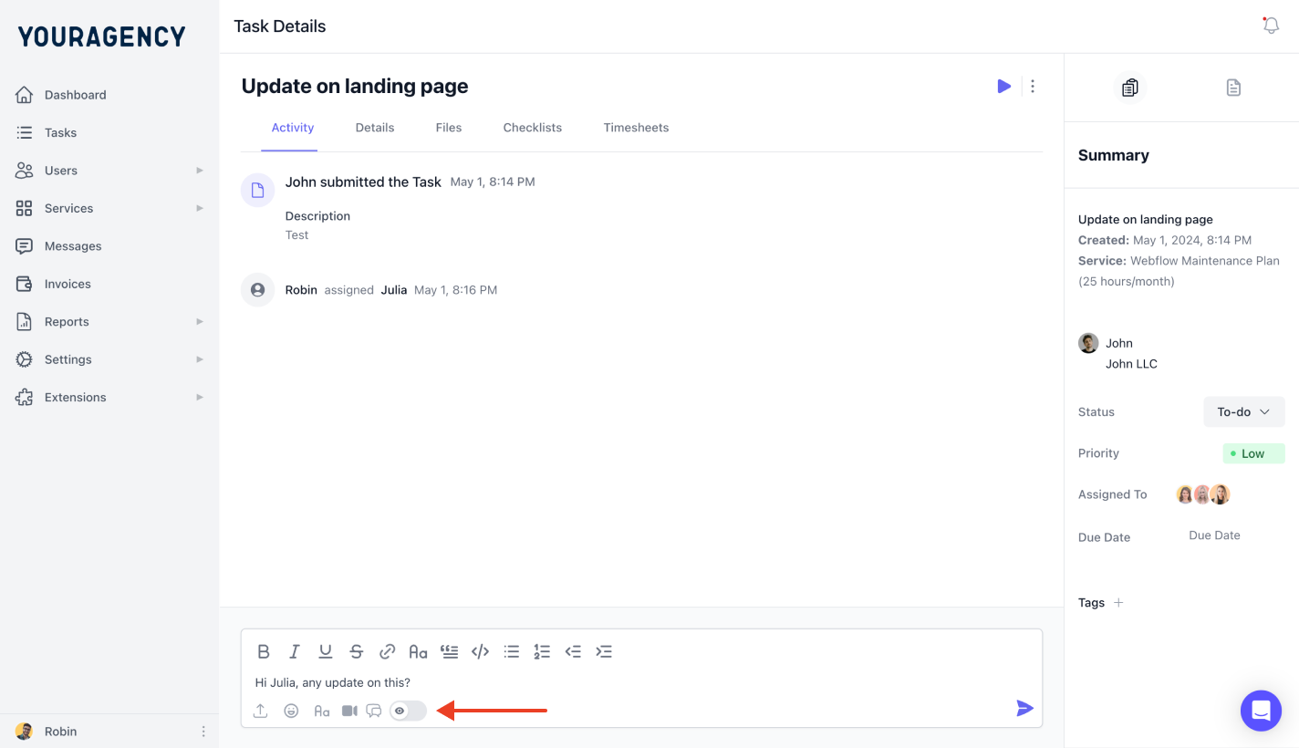
Task: Create a bulleted list
Action: 512,651
